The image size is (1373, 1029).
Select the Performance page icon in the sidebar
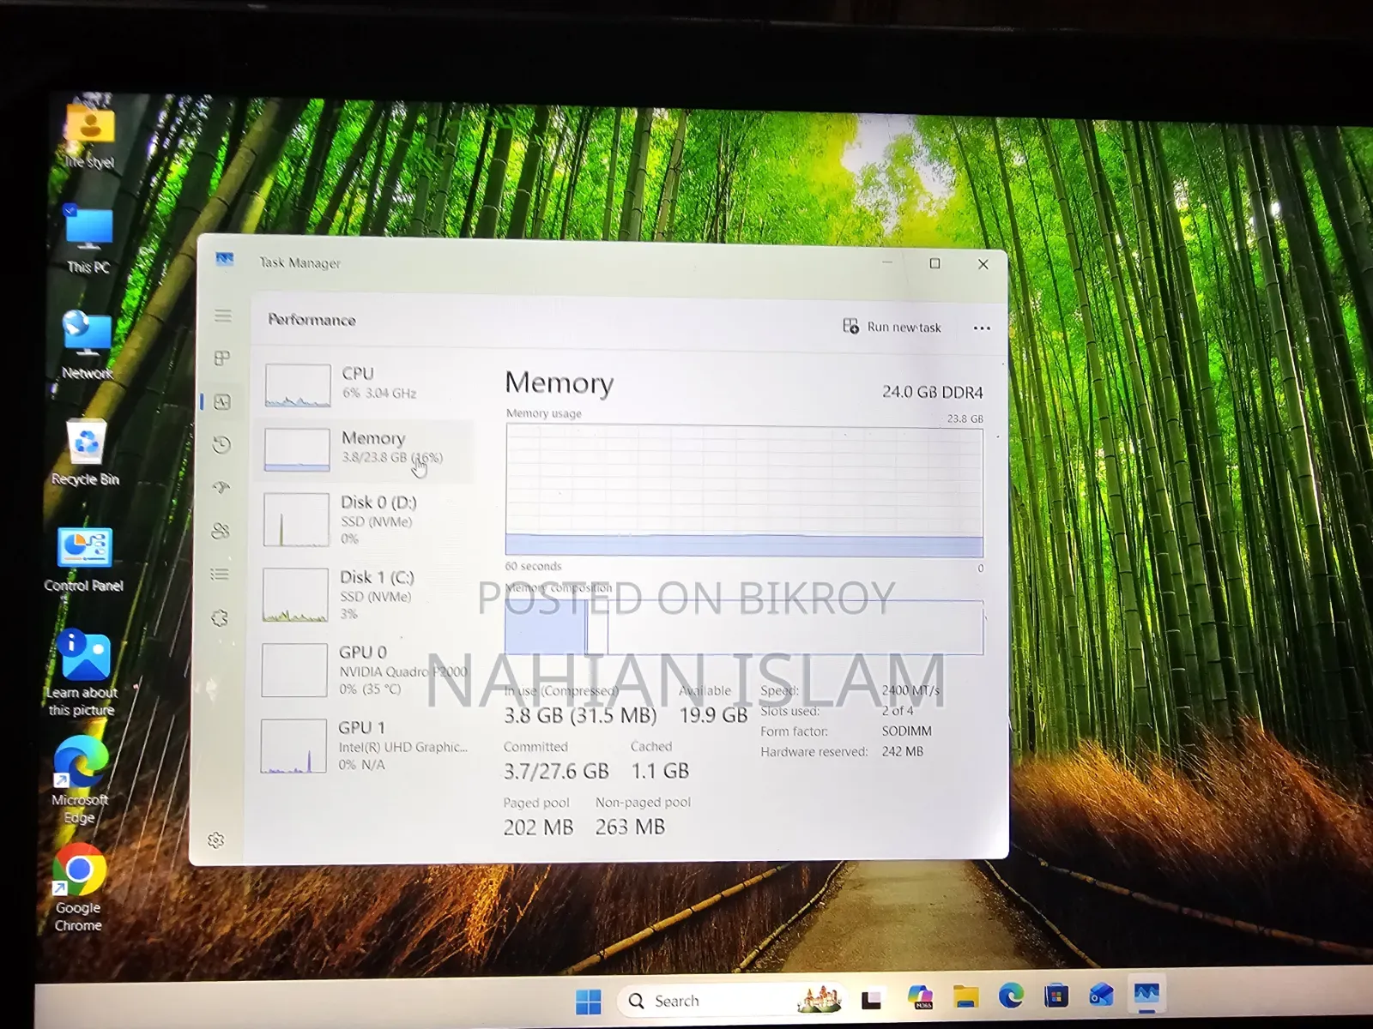(x=222, y=401)
